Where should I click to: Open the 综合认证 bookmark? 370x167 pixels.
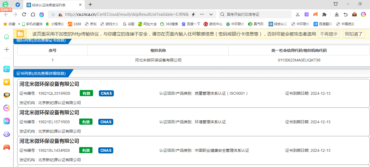click(x=278, y=24)
